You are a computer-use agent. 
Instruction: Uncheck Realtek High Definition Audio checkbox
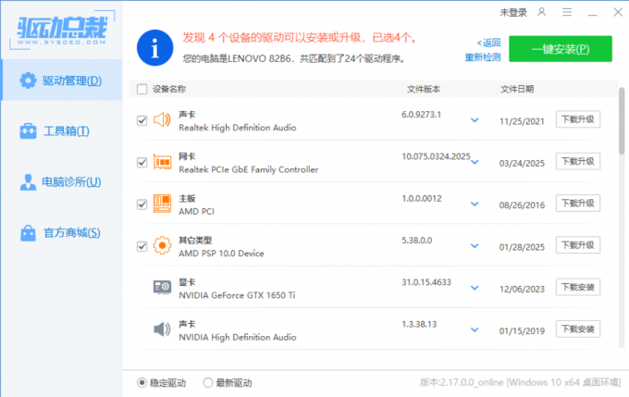tap(142, 120)
